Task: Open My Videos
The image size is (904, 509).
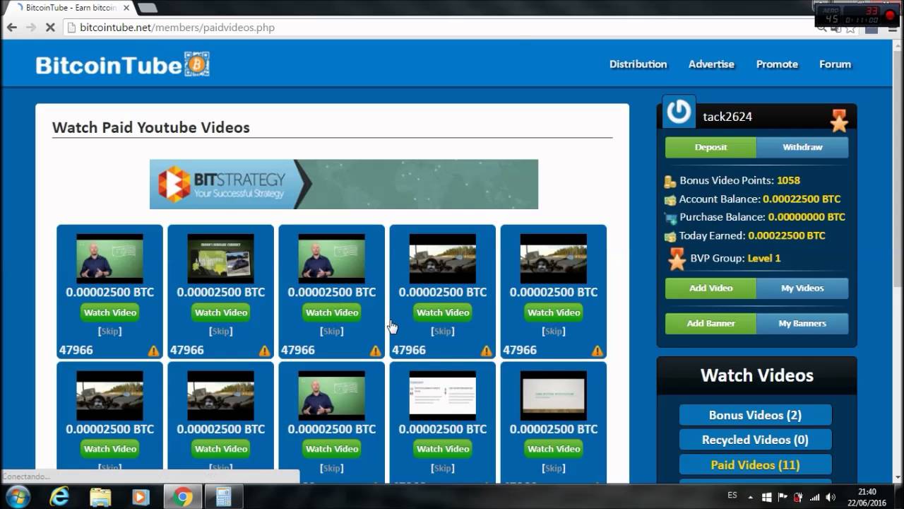Action: pos(802,288)
